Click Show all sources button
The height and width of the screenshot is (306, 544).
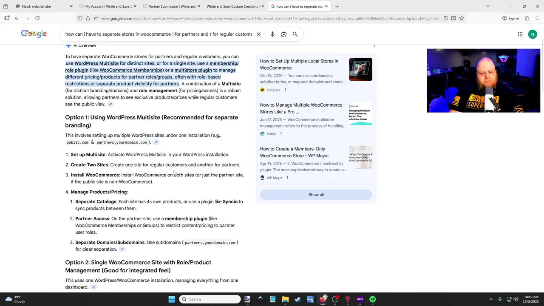click(x=316, y=195)
